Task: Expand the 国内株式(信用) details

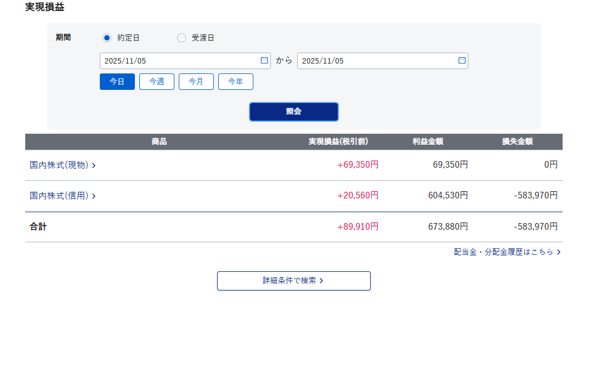Action: 59,196
